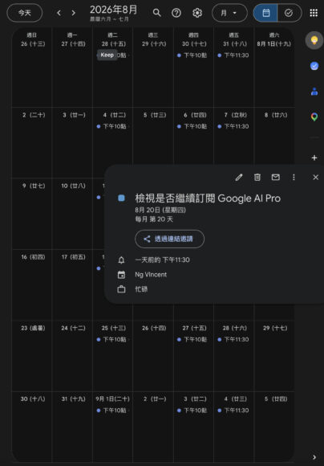The height and width of the screenshot is (466, 324).
Task: Close the event details popup
Action: [x=316, y=178]
